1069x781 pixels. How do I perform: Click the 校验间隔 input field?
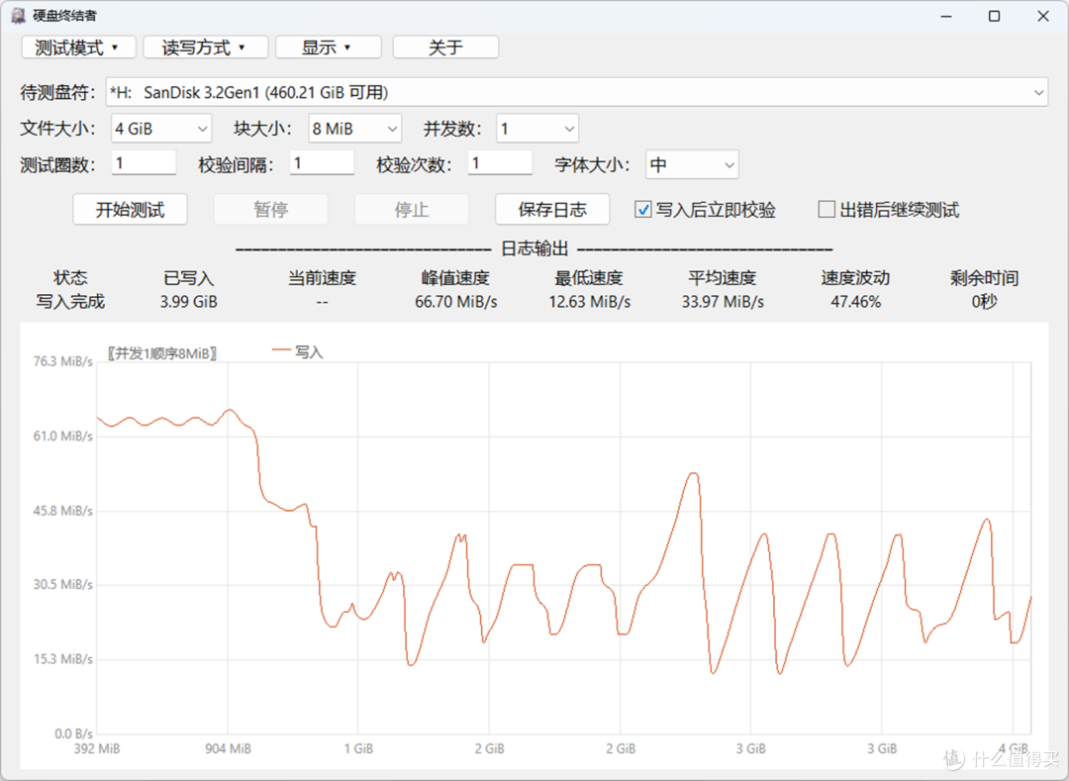(x=322, y=163)
